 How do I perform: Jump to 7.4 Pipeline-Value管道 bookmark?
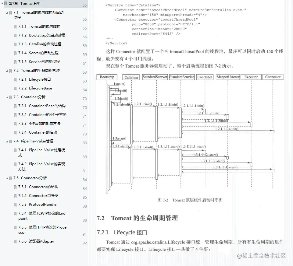[33, 141]
